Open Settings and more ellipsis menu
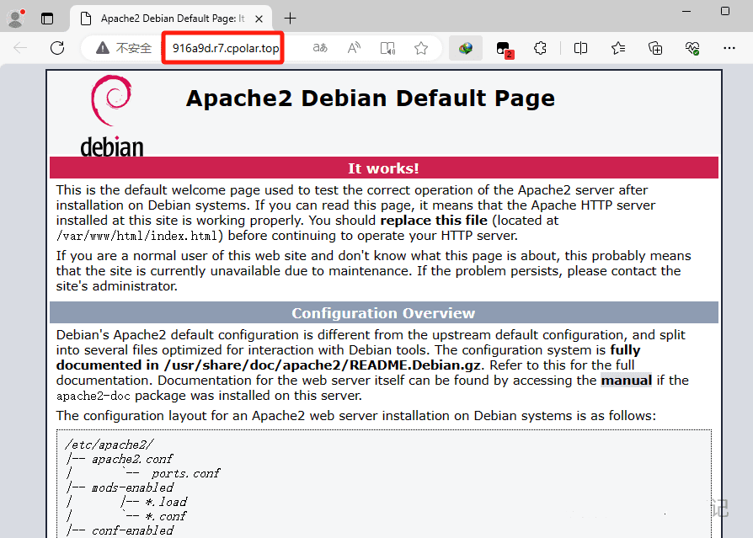753x538 pixels. (x=729, y=48)
